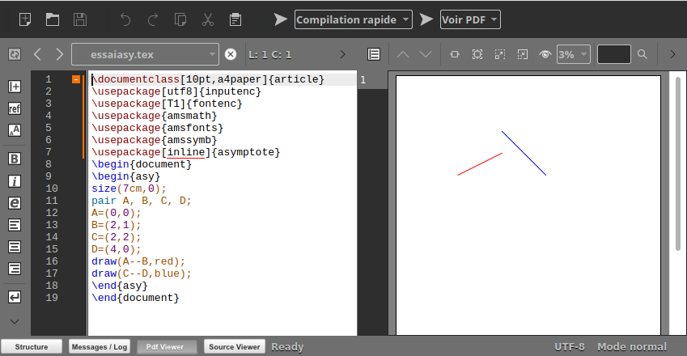Click the \begin{asy} line in editor
Image resolution: width=687 pixels, height=356 pixels.
(x=125, y=176)
